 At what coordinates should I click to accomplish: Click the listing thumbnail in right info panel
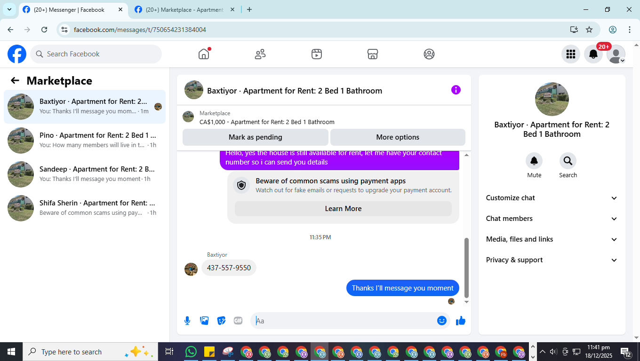(x=552, y=99)
